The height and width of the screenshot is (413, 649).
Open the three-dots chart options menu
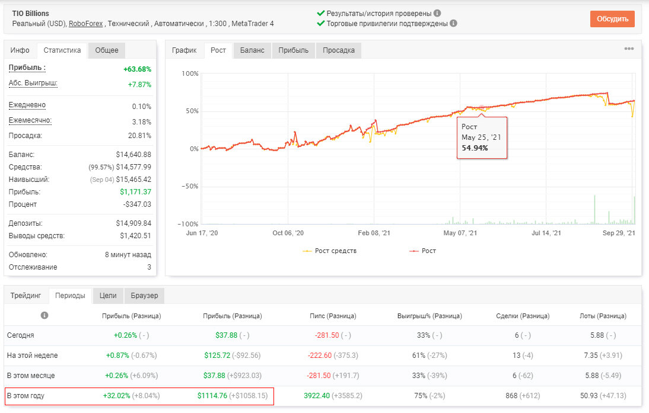pyautogui.click(x=629, y=49)
